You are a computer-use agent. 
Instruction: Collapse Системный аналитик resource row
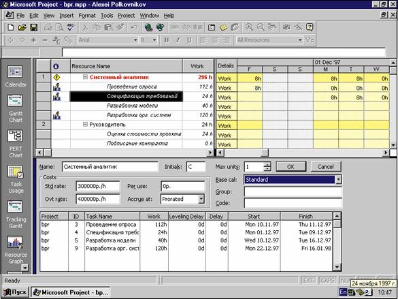click(85, 77)
